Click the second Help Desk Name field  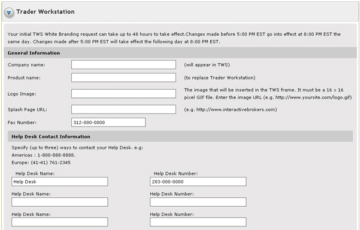pyautogui.click(x=60, y=202)
